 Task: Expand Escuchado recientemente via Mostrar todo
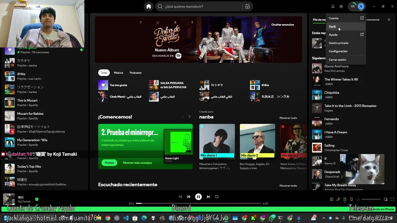[288, 186]
